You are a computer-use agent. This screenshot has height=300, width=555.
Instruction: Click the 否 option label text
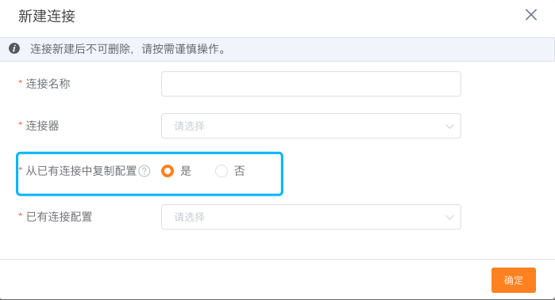pos(240,171)
